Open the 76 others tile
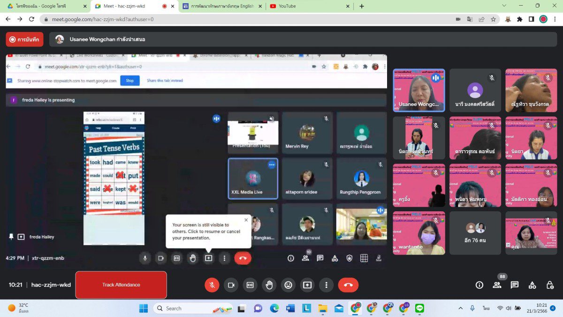 point(475,233)
